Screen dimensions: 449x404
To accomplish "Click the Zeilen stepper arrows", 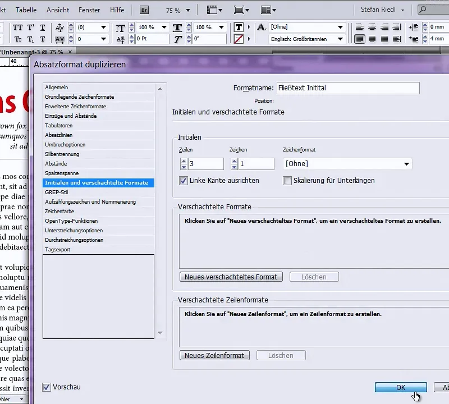I will pyautogui.click(x=184, y=164).
